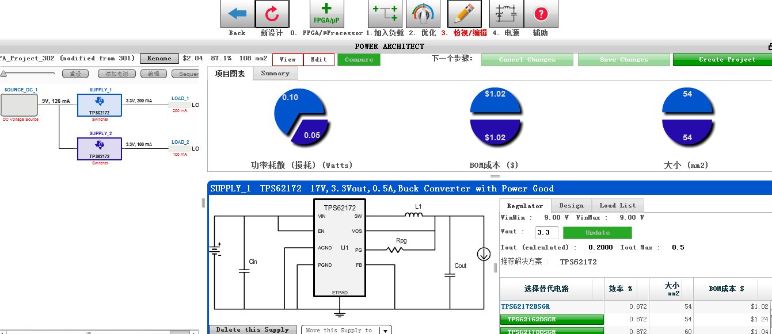
Task: Click resistor Rpg in the schematic
Action: tap(394, 249)
